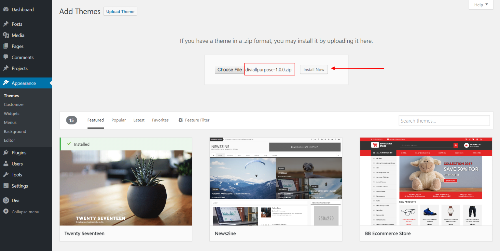Switch to the Featured tab
This screenshot has width=500, height=251.
96,120
